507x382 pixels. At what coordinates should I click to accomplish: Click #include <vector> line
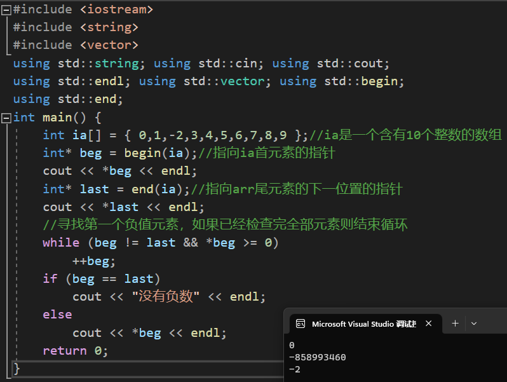[x=75, y=45]
